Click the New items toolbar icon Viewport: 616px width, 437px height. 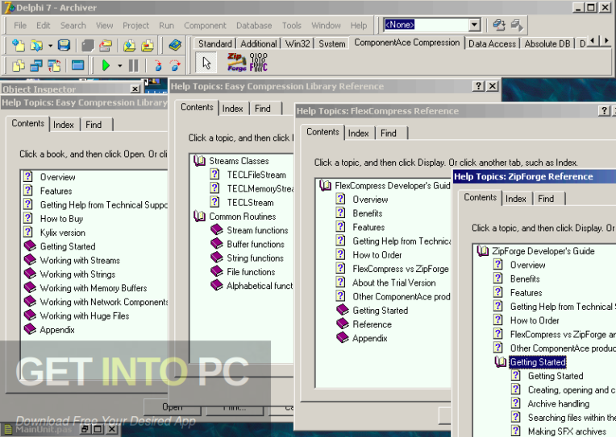tap(18, 46)
